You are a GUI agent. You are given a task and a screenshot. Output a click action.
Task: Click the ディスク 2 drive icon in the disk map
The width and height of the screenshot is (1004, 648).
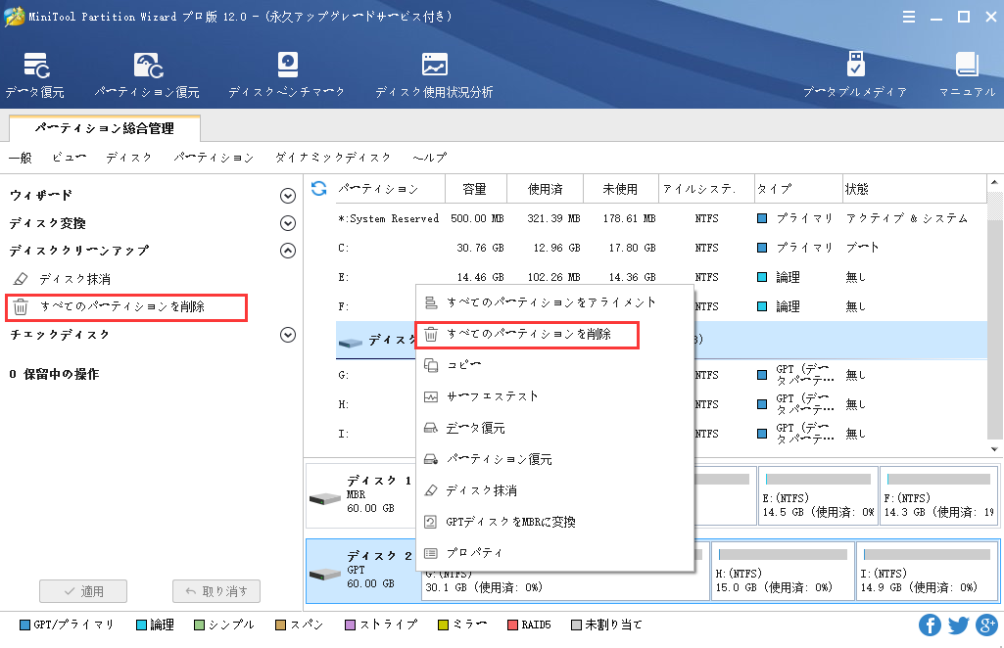324,574
